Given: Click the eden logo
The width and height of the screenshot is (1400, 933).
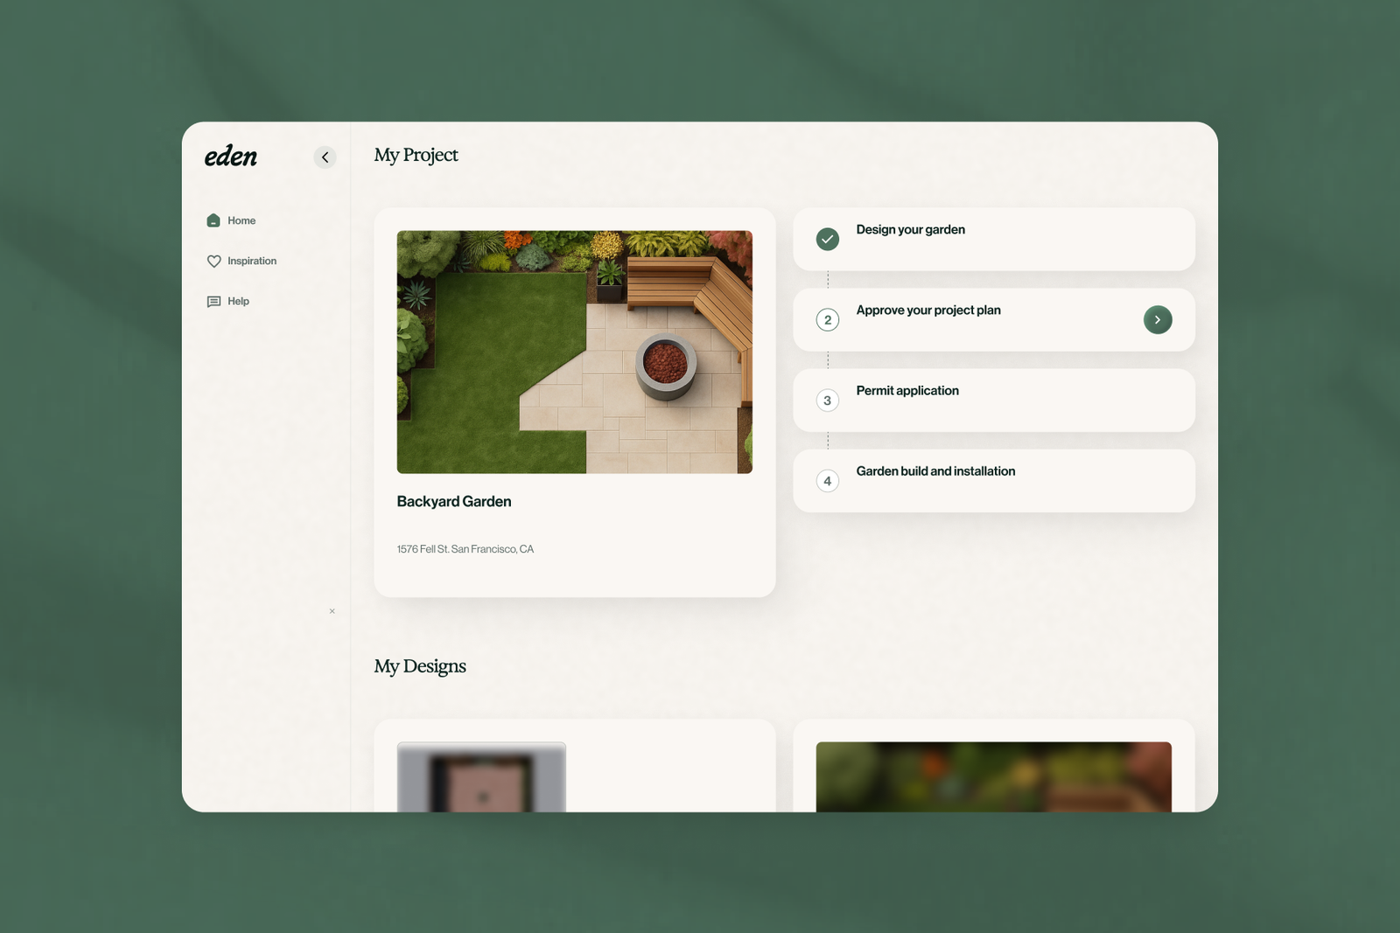Looking at the screenshot, I should [231, 156].
